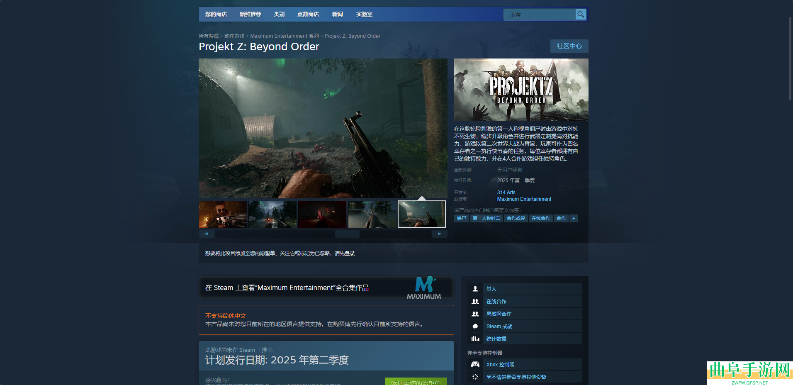793x385 pixels.
Task: Click the Projekt Z header capsule image
Action: click(521, 90)
